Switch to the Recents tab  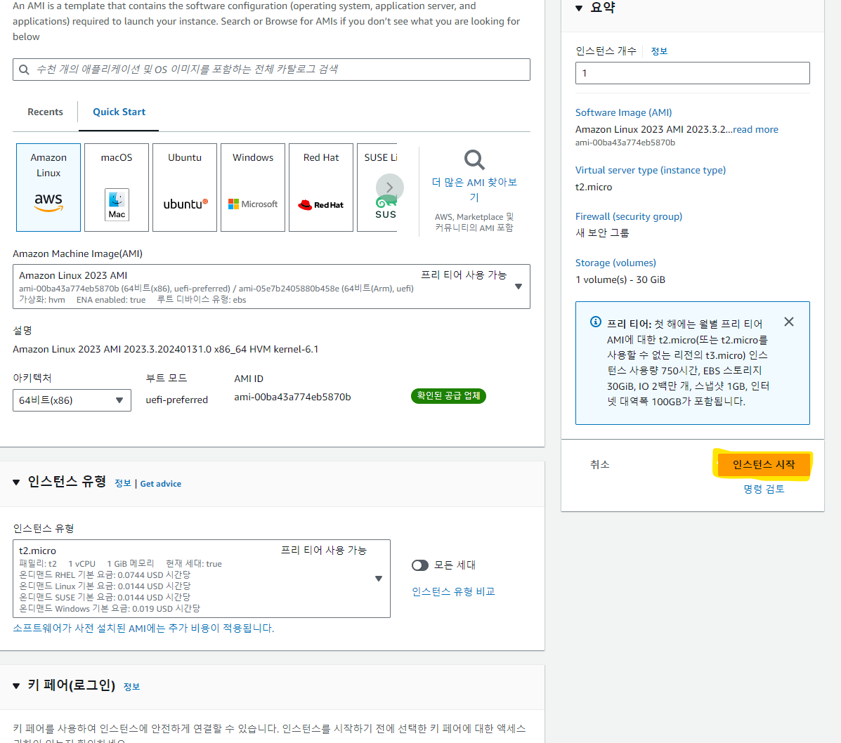45,112
